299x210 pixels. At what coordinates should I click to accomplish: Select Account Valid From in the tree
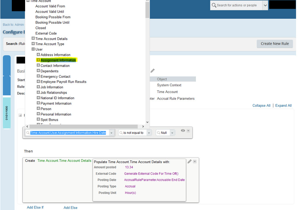click(50, 6)
